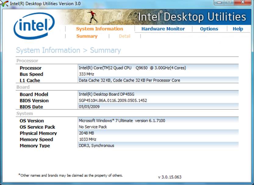Click Memory Type value DDR3, Synchronous

[x=96, y=145]
